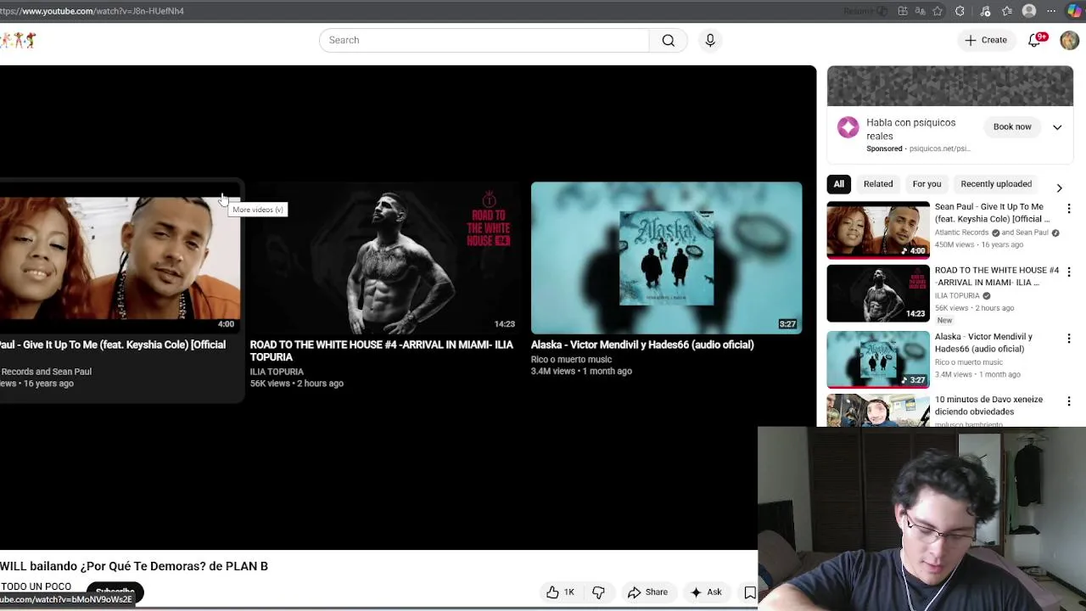Select the Related filter chip
Screen dimensions: 1086x611
878,184
